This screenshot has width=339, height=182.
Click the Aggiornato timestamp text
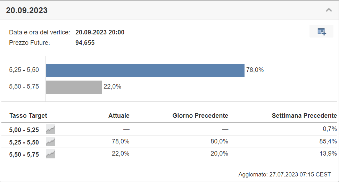(x=284, y=174)
